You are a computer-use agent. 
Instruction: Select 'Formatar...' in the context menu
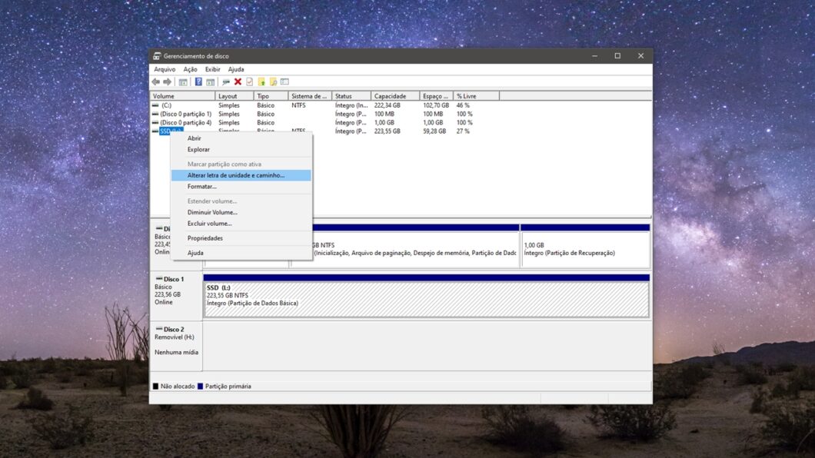point(201,187)
